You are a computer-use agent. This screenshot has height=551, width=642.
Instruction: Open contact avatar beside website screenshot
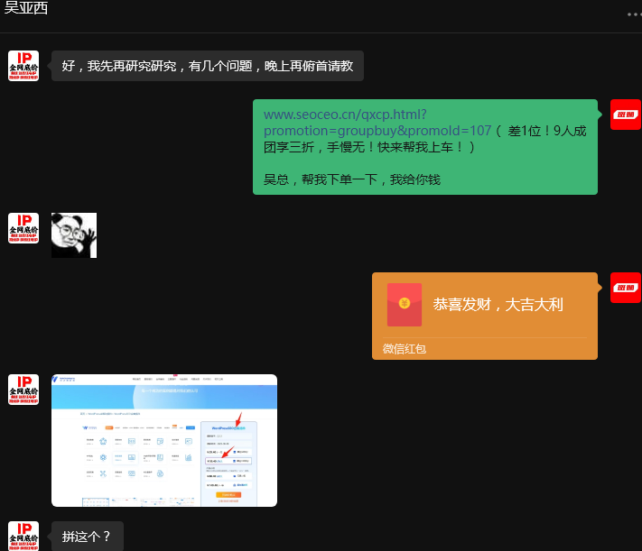pyautogui.click(x=23, y=390)
